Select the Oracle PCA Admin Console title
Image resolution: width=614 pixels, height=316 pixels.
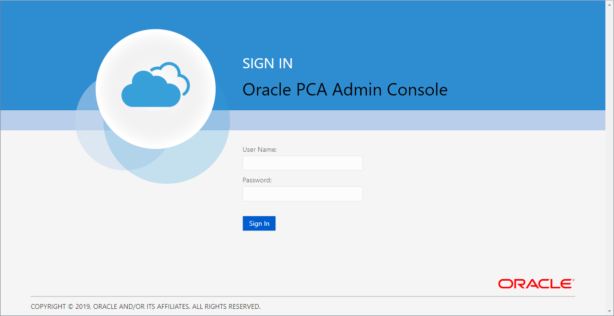(x=345, y=89)
